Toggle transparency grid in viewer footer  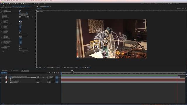tap(66, 68)
